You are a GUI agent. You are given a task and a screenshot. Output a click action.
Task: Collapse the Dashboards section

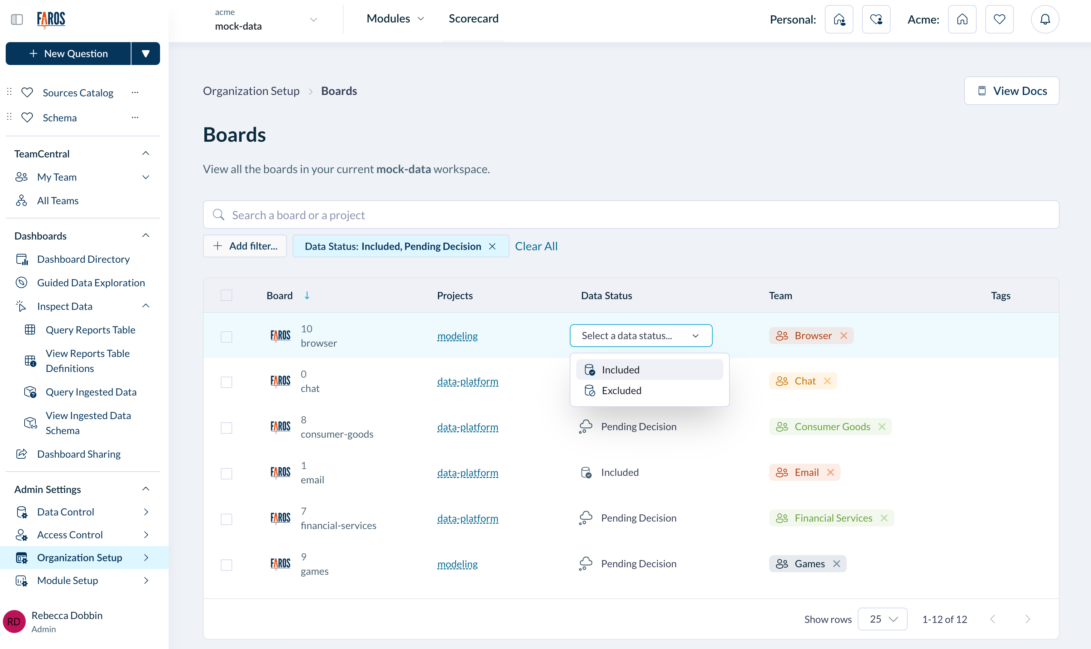pyautogui.click(x=146, y=236)
